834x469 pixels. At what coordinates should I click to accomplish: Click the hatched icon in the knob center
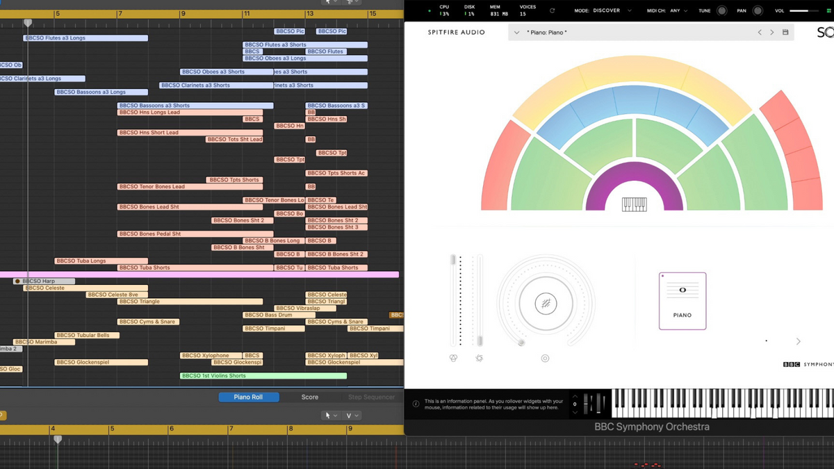coord(546,304)
